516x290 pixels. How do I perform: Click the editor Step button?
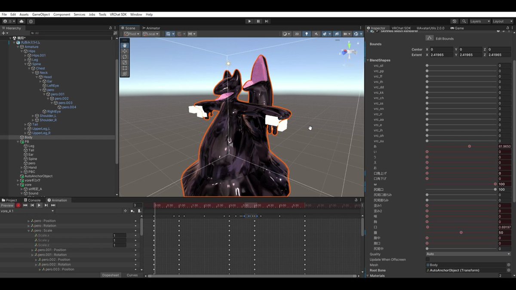pos(267,21)
